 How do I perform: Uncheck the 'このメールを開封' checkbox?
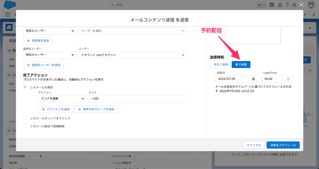(x=25, y=88)
